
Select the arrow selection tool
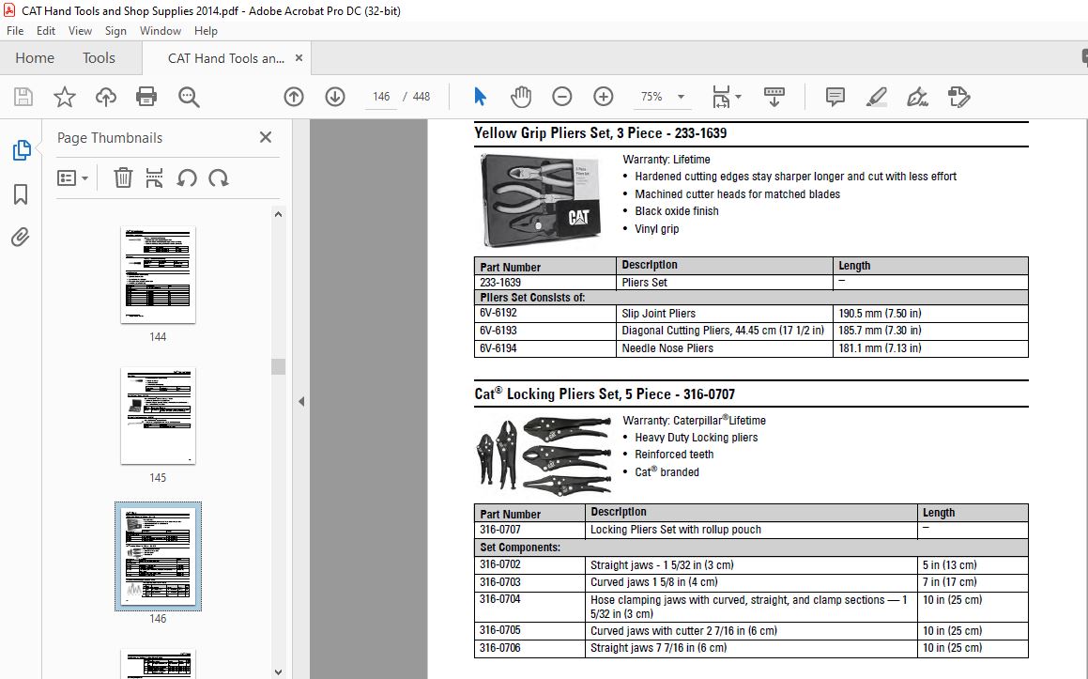(x=480, y=97)
